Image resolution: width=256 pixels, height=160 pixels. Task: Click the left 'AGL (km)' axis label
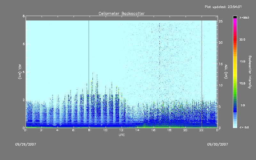[20, 72]
